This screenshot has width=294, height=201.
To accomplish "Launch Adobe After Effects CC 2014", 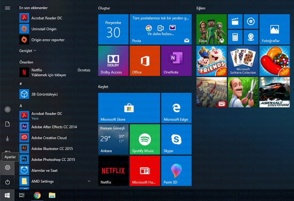I will [55, 127].
